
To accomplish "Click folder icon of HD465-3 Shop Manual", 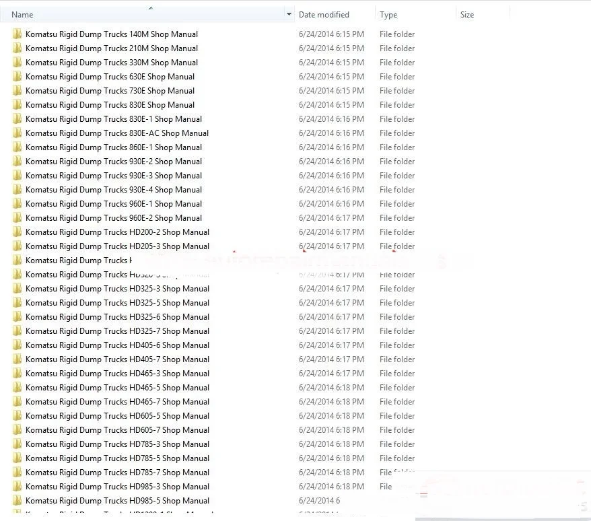I will pyautogui.click(x=17, y=374).
